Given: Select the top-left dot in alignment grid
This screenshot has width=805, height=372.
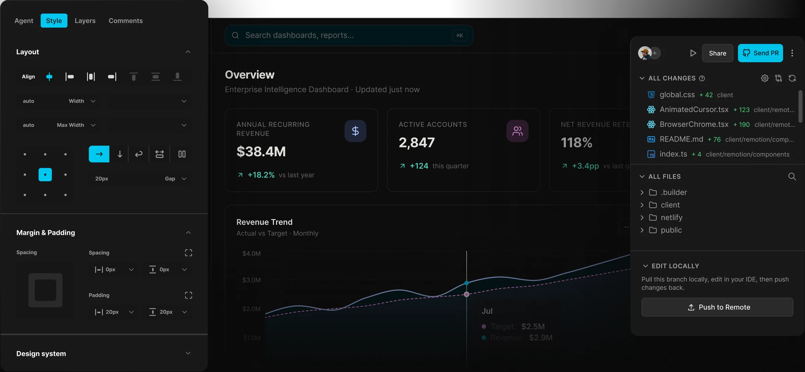Looking at the screenshot, I should point(25,154).
